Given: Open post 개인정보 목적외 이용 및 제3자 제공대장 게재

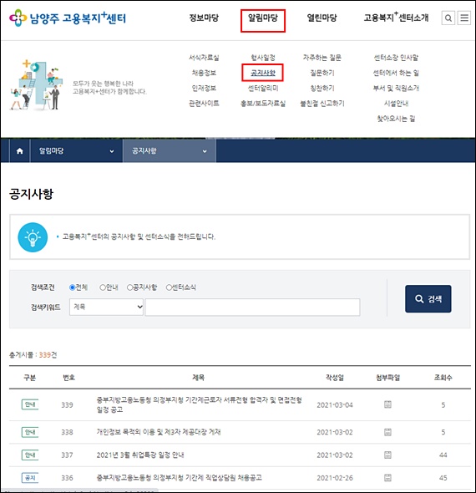Looking at the screenshot, I should (159, 432).
